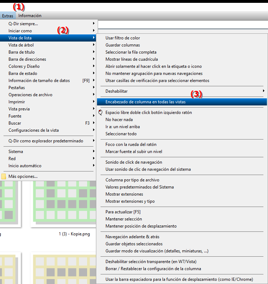Open Operaciones de archivo submenu
This screenshot has width=268, height=284.
coord(49,95)
